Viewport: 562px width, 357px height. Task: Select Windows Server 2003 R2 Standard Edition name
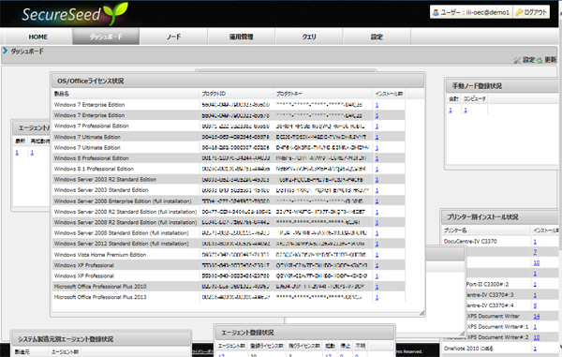click(105, 180)
